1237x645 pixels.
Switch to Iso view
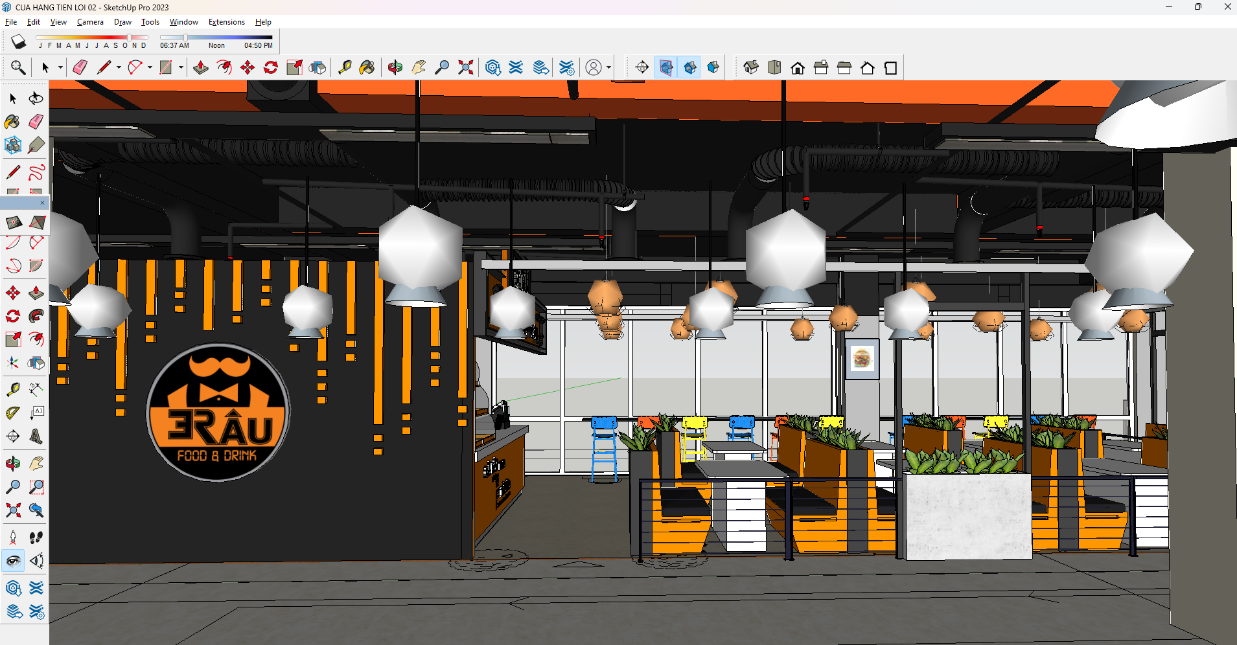[x=751, y=67]
